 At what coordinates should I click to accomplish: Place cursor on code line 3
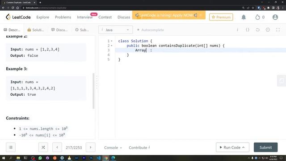(201, 50)
